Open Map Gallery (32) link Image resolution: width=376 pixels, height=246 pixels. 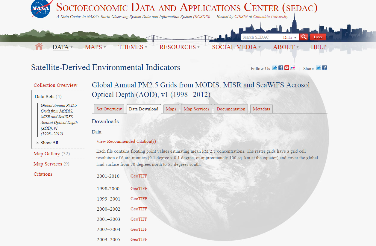[x=51, y=154]
